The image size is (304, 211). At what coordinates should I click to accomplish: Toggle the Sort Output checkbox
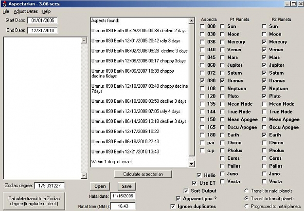pos(186,191)
